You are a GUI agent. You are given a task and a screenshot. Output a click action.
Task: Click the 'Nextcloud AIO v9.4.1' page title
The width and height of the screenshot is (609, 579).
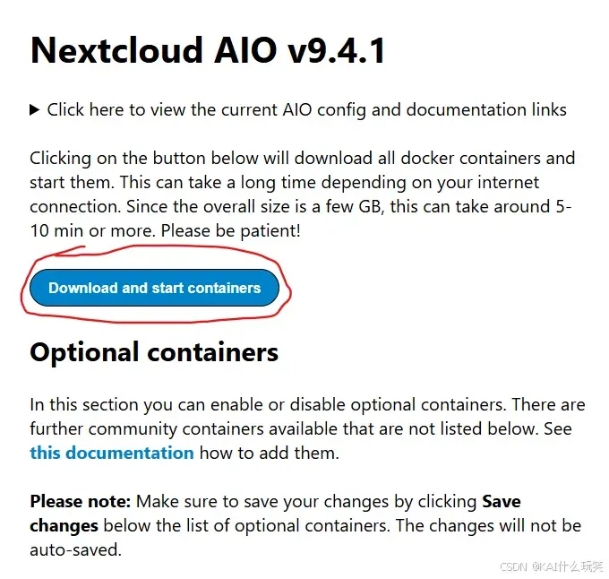coord(208,50)
